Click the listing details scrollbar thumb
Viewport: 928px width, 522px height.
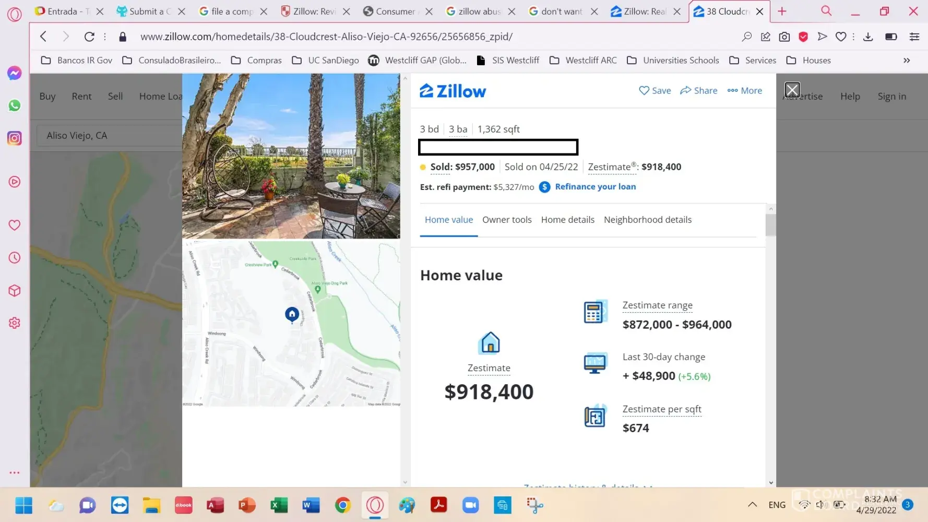tap(770, 225)
